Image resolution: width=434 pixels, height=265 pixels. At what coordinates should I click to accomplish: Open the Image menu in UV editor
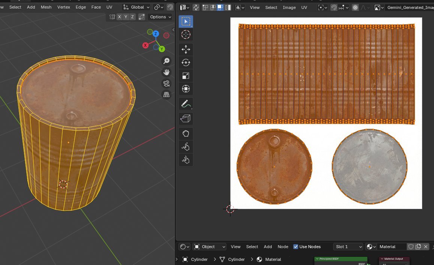point(289,7)
